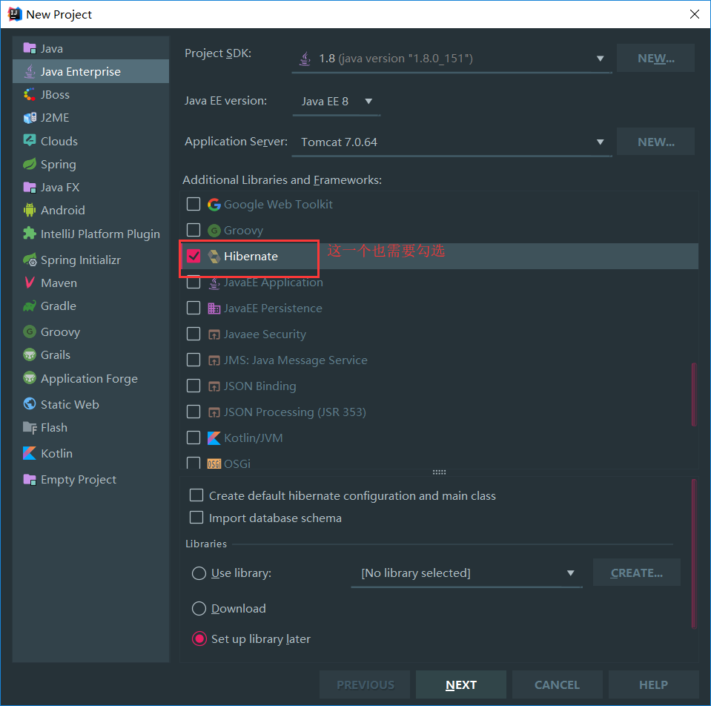
Task: Tick the Kotlin/JVM checkbox
Action: tap(194, 438)
